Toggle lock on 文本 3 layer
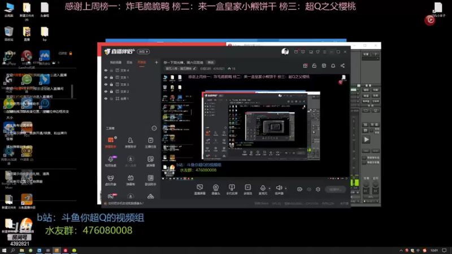This screenshot has width=452, height=254. click(111, 84)
